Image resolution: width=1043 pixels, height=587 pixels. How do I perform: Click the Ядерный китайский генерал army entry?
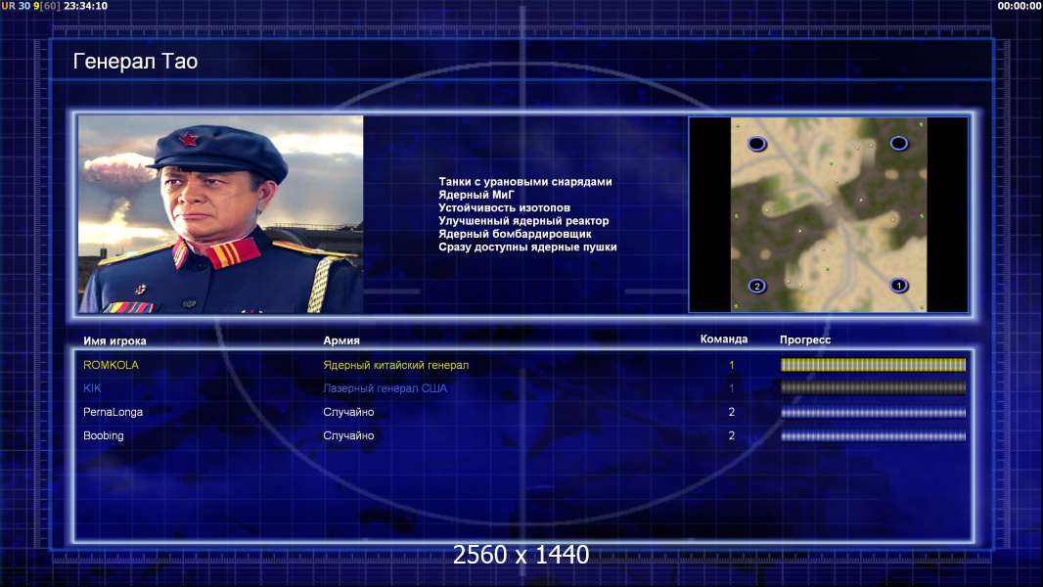click(x=396, y=365)
